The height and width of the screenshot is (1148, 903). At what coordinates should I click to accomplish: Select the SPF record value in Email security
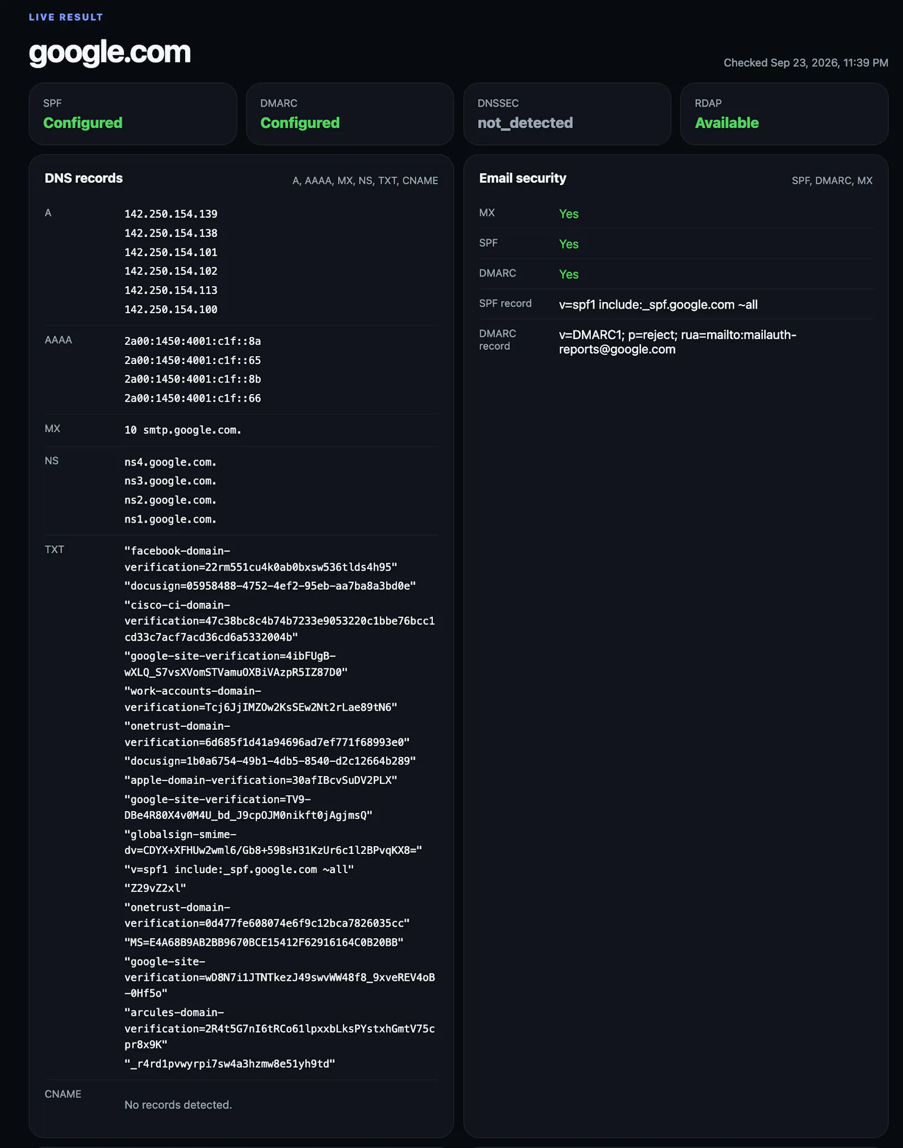(x=658, y=305)
